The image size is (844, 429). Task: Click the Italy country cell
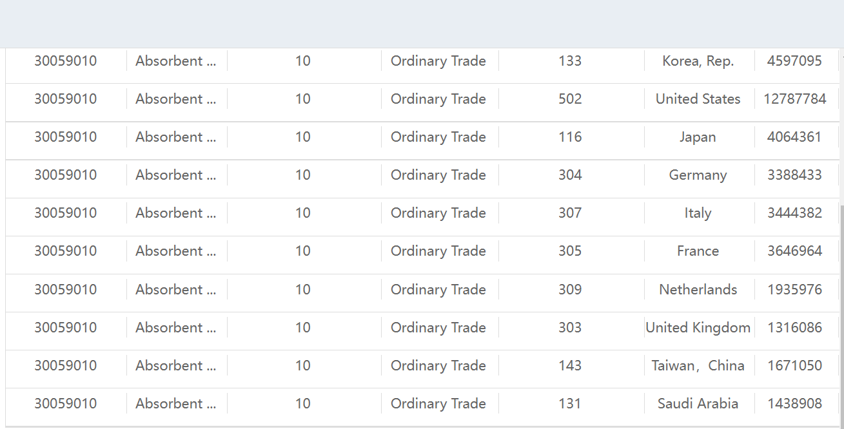(x=698, y=213)
